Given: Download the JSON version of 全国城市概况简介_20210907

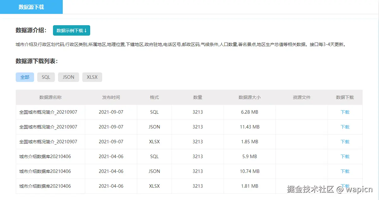Looking at the screenshot, I should point(345,127).
